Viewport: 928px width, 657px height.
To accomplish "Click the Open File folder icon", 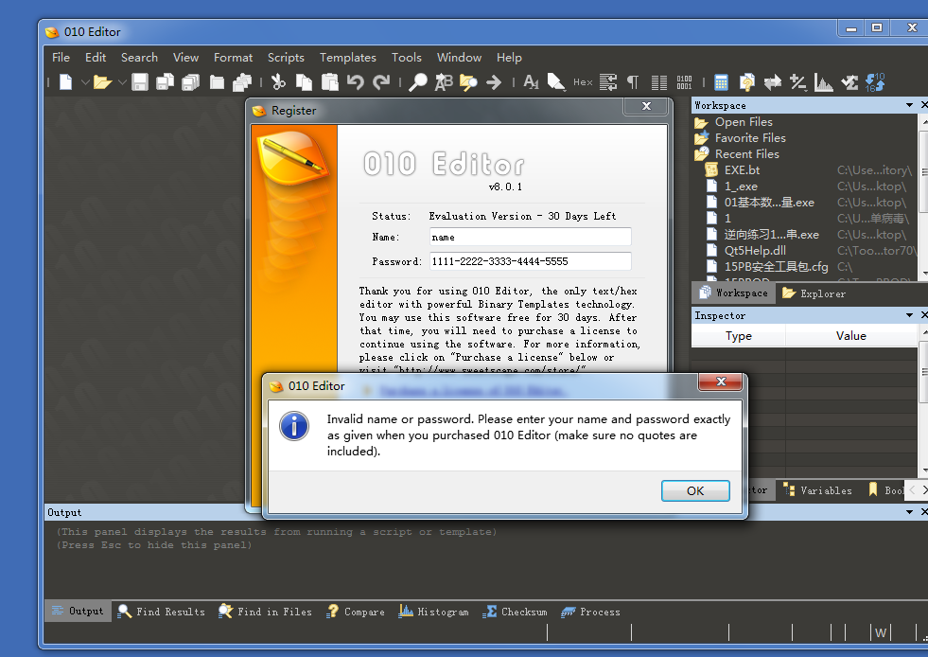I will 102,82.
